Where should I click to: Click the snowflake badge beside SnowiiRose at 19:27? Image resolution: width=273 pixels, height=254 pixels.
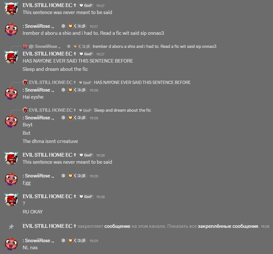point(63,26)
